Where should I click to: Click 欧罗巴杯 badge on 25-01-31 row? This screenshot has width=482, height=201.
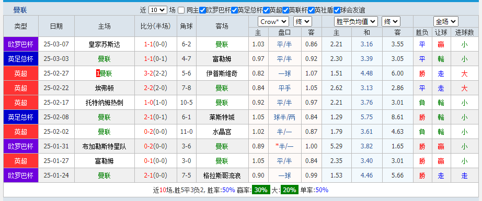pyautogui.click(x=21, y=147)
